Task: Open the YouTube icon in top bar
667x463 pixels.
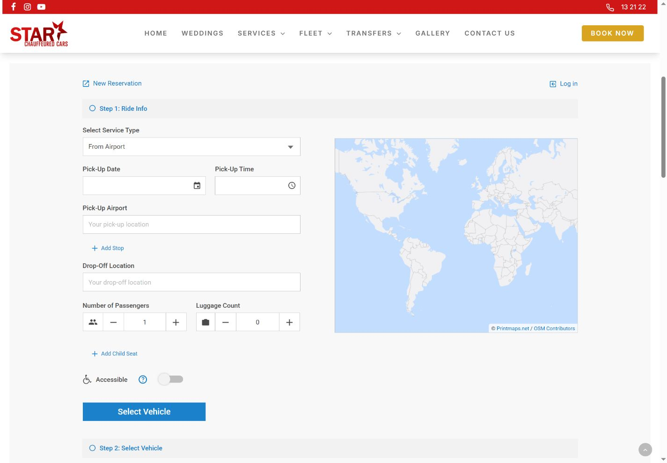Action: [x=41, y=7]
